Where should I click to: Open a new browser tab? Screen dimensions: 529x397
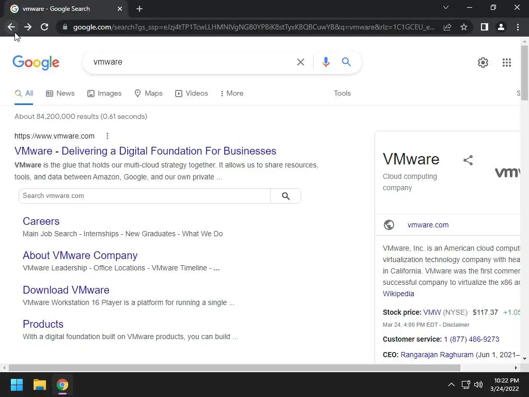point(139,9)
